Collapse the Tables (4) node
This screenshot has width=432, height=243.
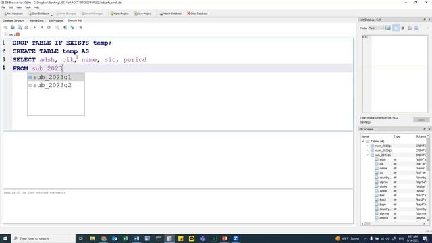[363, 141]
